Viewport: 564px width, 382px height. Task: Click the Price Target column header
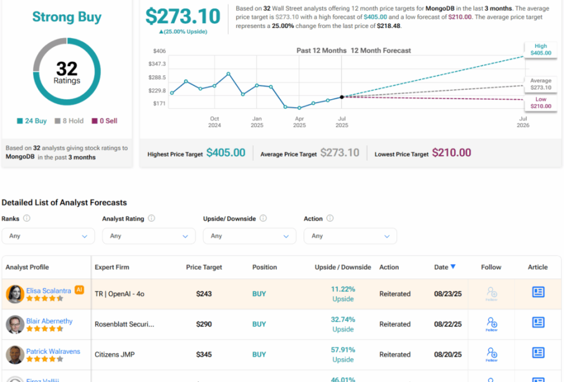[x=204, y=267]
